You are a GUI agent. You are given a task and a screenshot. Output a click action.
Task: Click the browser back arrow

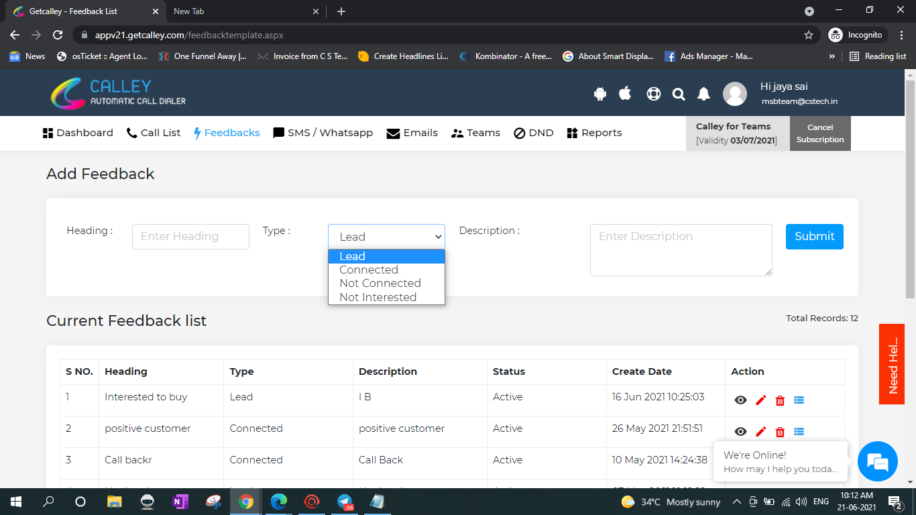[15, 35]
